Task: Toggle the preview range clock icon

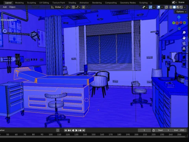Action: coord(154,130)
